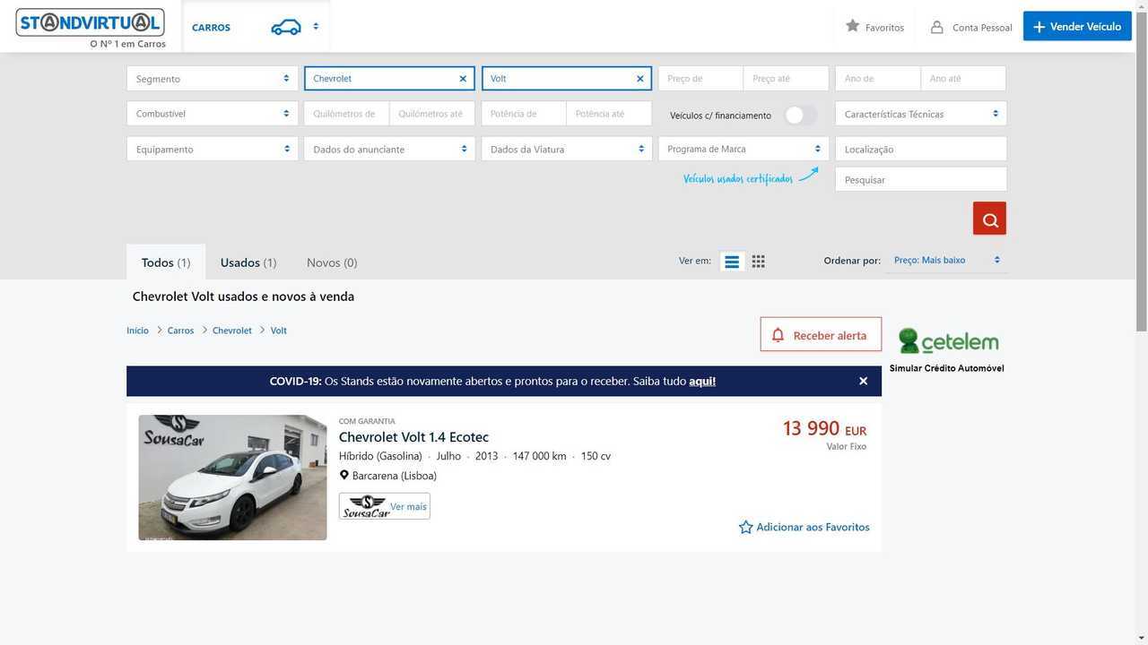Click the Receber alerta button

(x=821, y=334)
